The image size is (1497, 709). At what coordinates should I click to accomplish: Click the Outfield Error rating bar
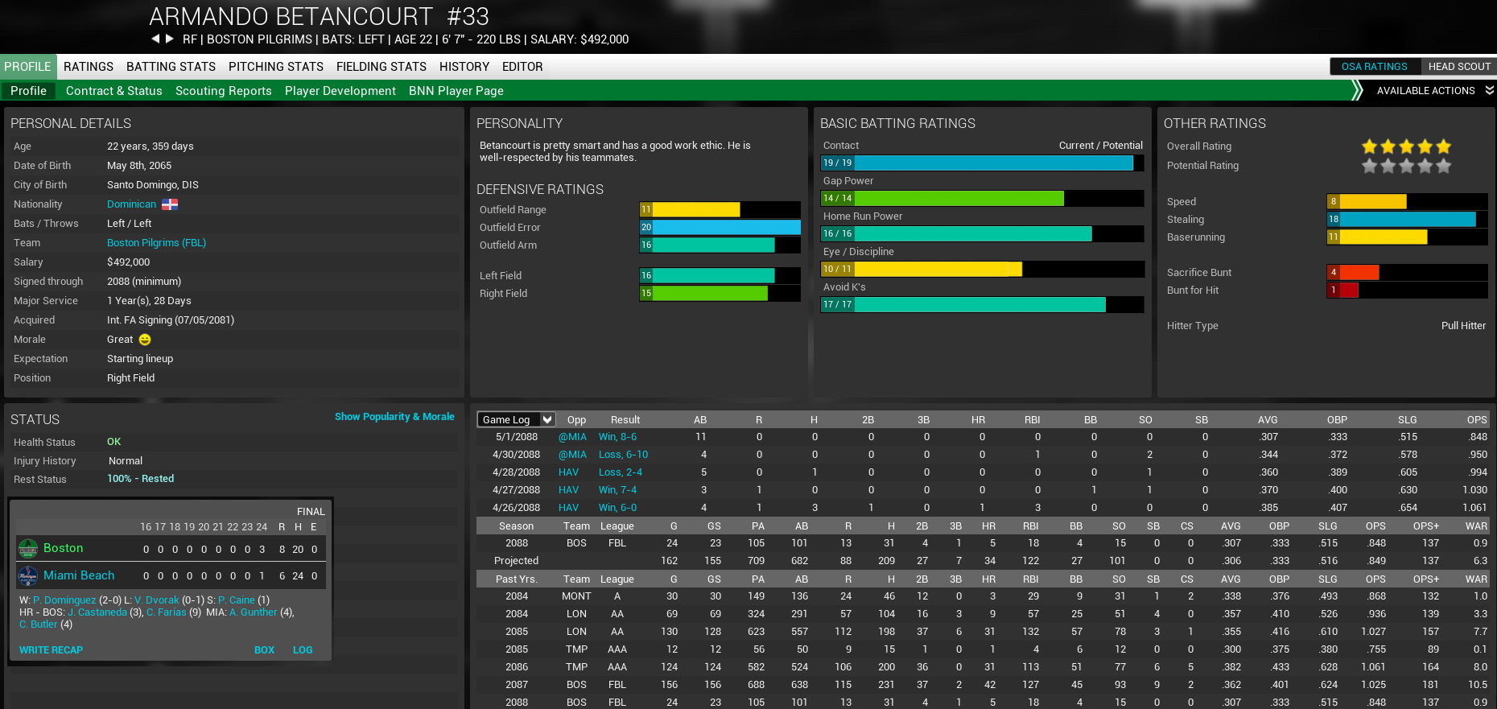point(720,227)
